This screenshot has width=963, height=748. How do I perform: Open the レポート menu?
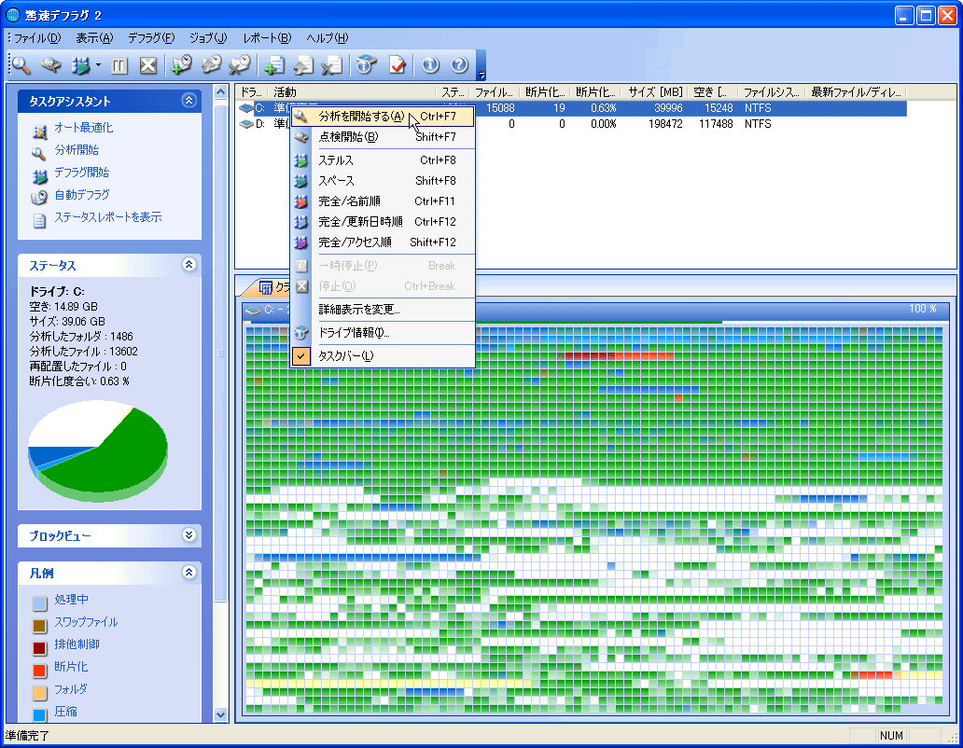pos(267,38)
